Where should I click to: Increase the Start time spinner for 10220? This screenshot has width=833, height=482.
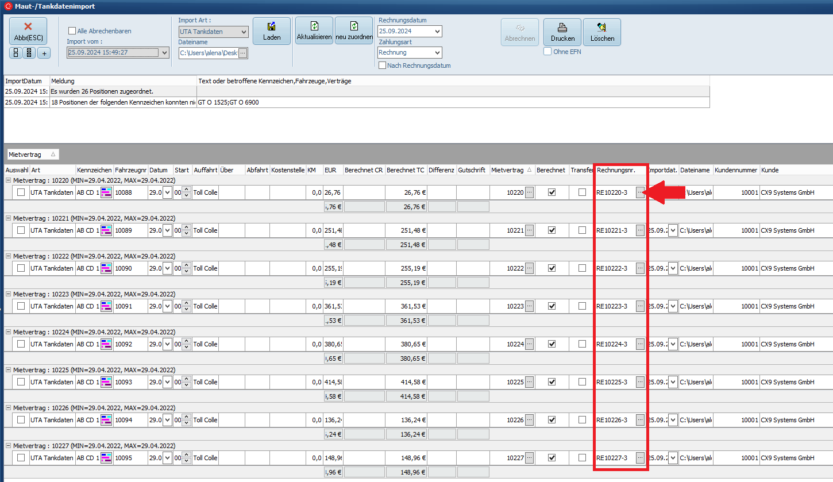click(x=186, y=190)
